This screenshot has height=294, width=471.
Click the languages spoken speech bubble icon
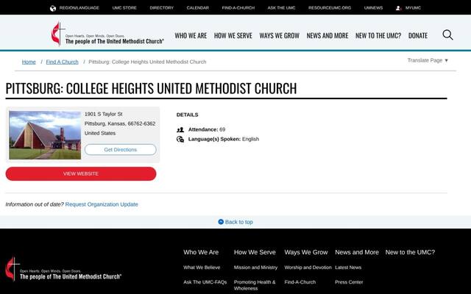(x=180, y=139)
